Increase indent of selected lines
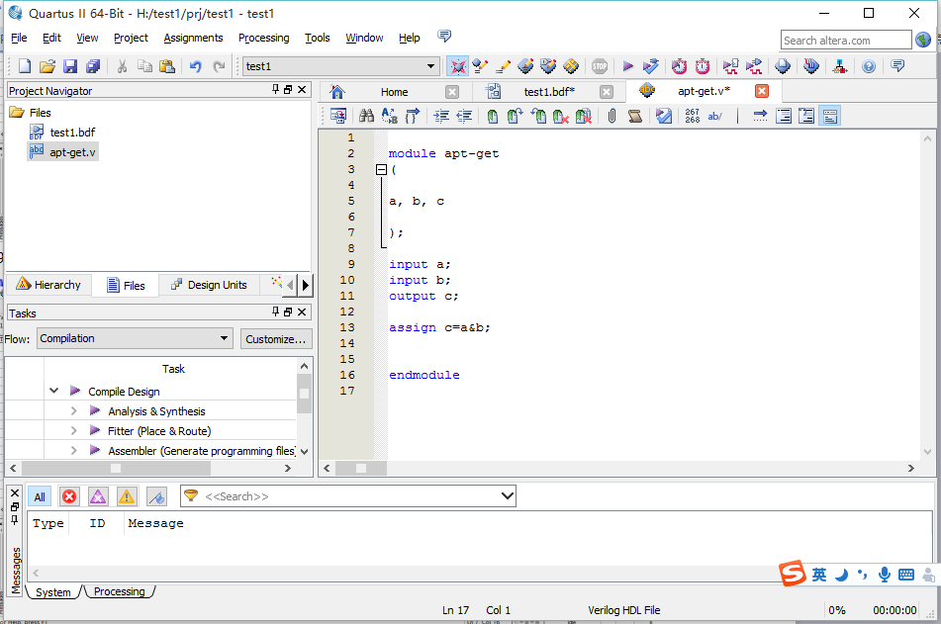This screenshot has height=624, width=941. (x=441, y=116)
